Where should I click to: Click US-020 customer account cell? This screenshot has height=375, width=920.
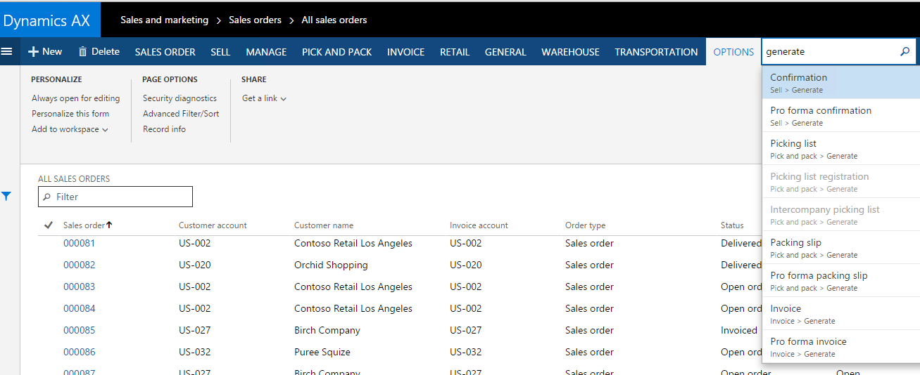click(x=195, y=265)
